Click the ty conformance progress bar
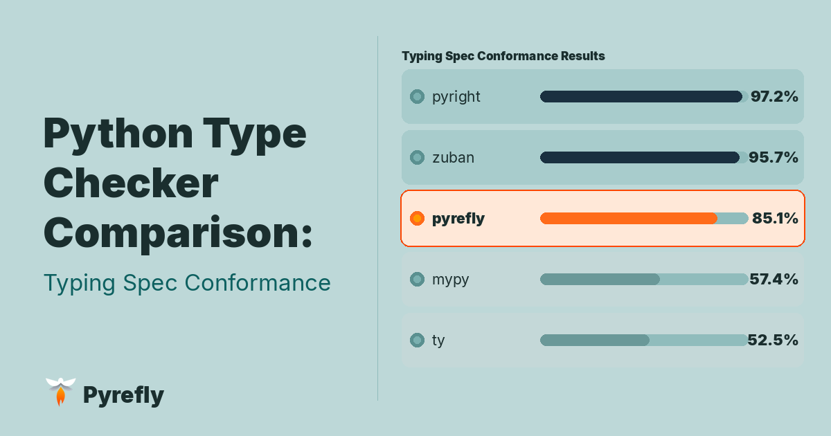Viewport: 831px width, 436px height. tap(641, 340)
